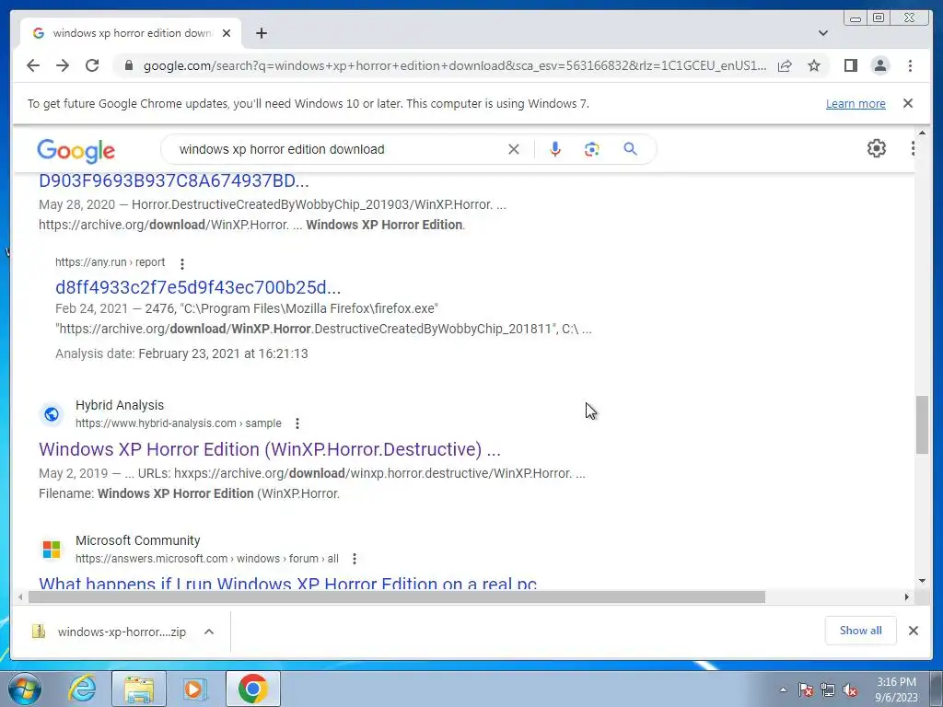
Task: Open the What happens if I run result
Action: pos(287,583)
